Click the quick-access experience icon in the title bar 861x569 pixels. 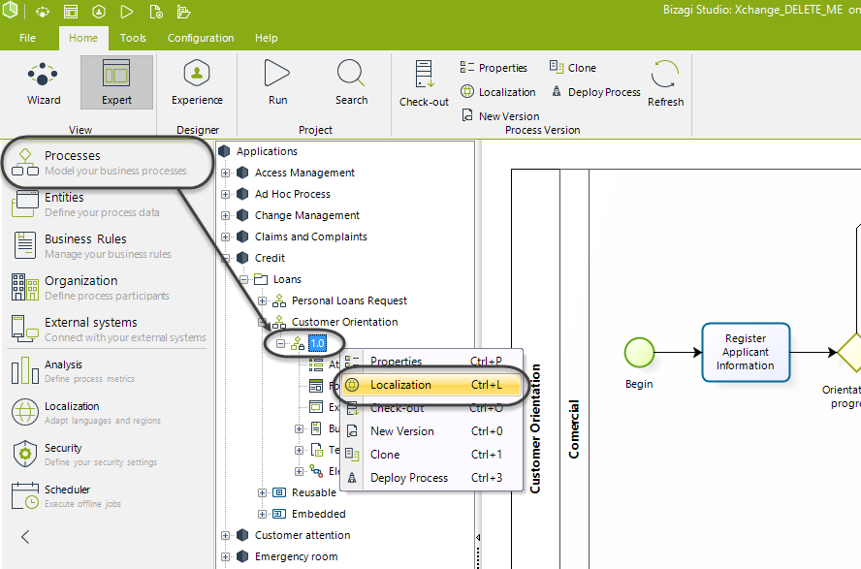pos(99,12)
